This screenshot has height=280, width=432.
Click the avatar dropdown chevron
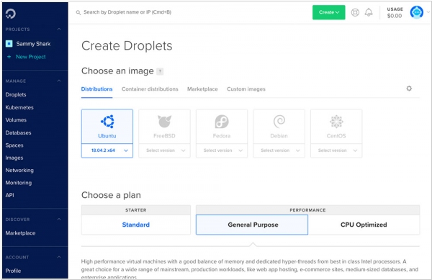tap(428, 12)
